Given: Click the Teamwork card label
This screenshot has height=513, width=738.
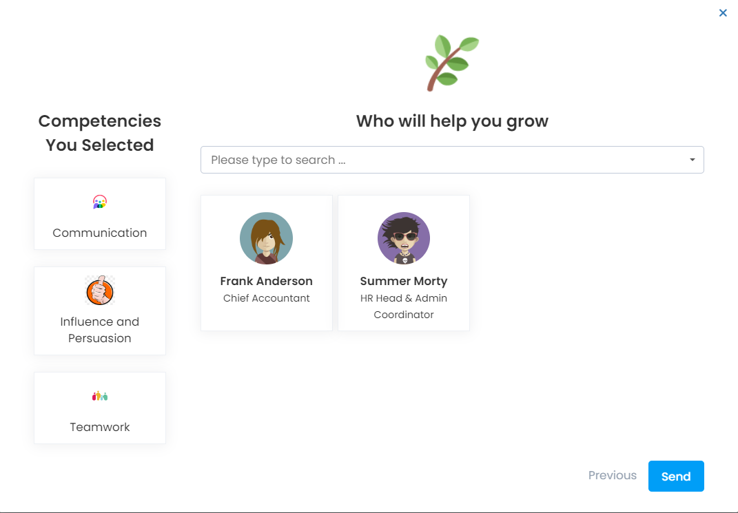Looking at the screenshot, I should [x=100, y=427].
